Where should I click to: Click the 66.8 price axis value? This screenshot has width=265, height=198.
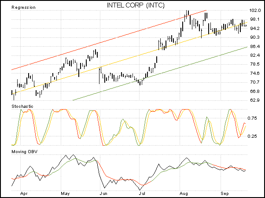tap(254, 92)
